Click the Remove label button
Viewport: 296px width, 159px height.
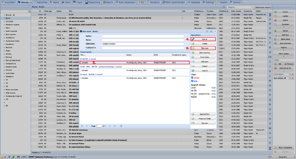coord(289,64)
